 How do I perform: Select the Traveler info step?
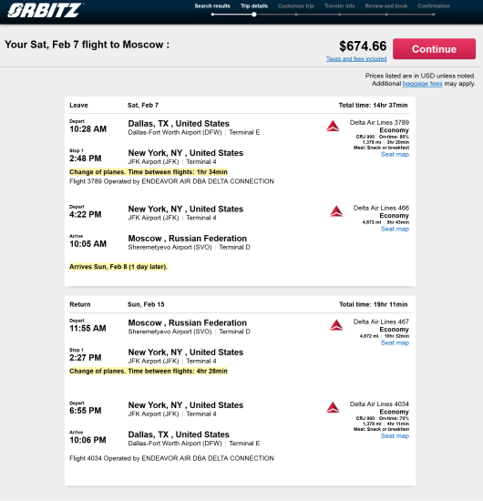click(x=340, y=6)
